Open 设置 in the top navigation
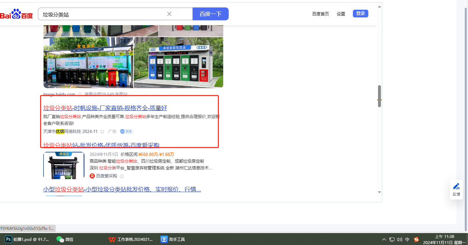Viewport: 468px width, 245px height. [x=341, y=14]
